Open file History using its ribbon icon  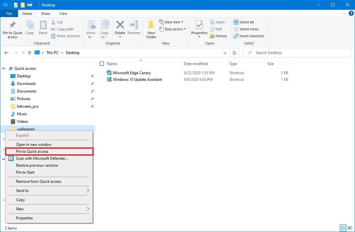coord(218,36)
